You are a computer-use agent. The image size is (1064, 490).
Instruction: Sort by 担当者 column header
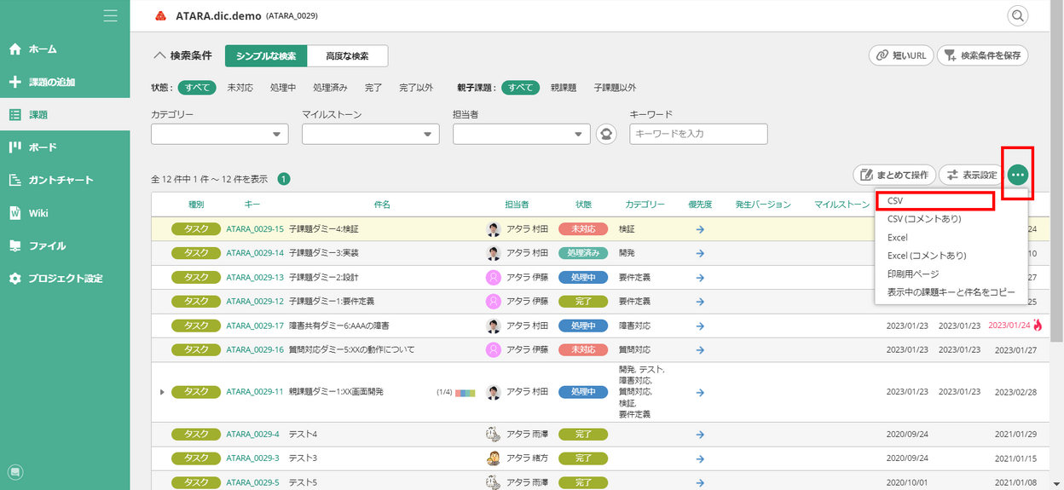tap(517, 205)
